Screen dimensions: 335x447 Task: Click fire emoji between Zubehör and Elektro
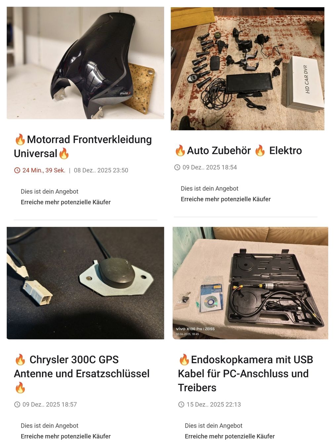pos(260,150)
